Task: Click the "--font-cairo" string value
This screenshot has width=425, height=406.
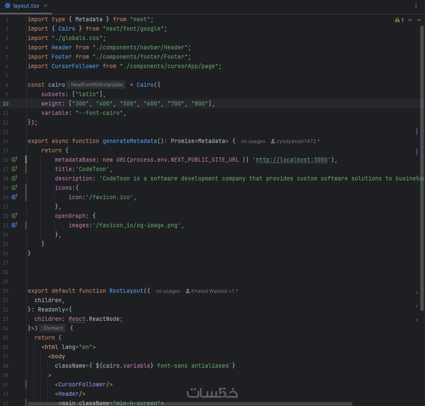Action: tap(99, 113)
